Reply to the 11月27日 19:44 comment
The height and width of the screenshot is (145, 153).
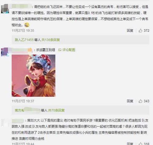(x=130, y=144)
